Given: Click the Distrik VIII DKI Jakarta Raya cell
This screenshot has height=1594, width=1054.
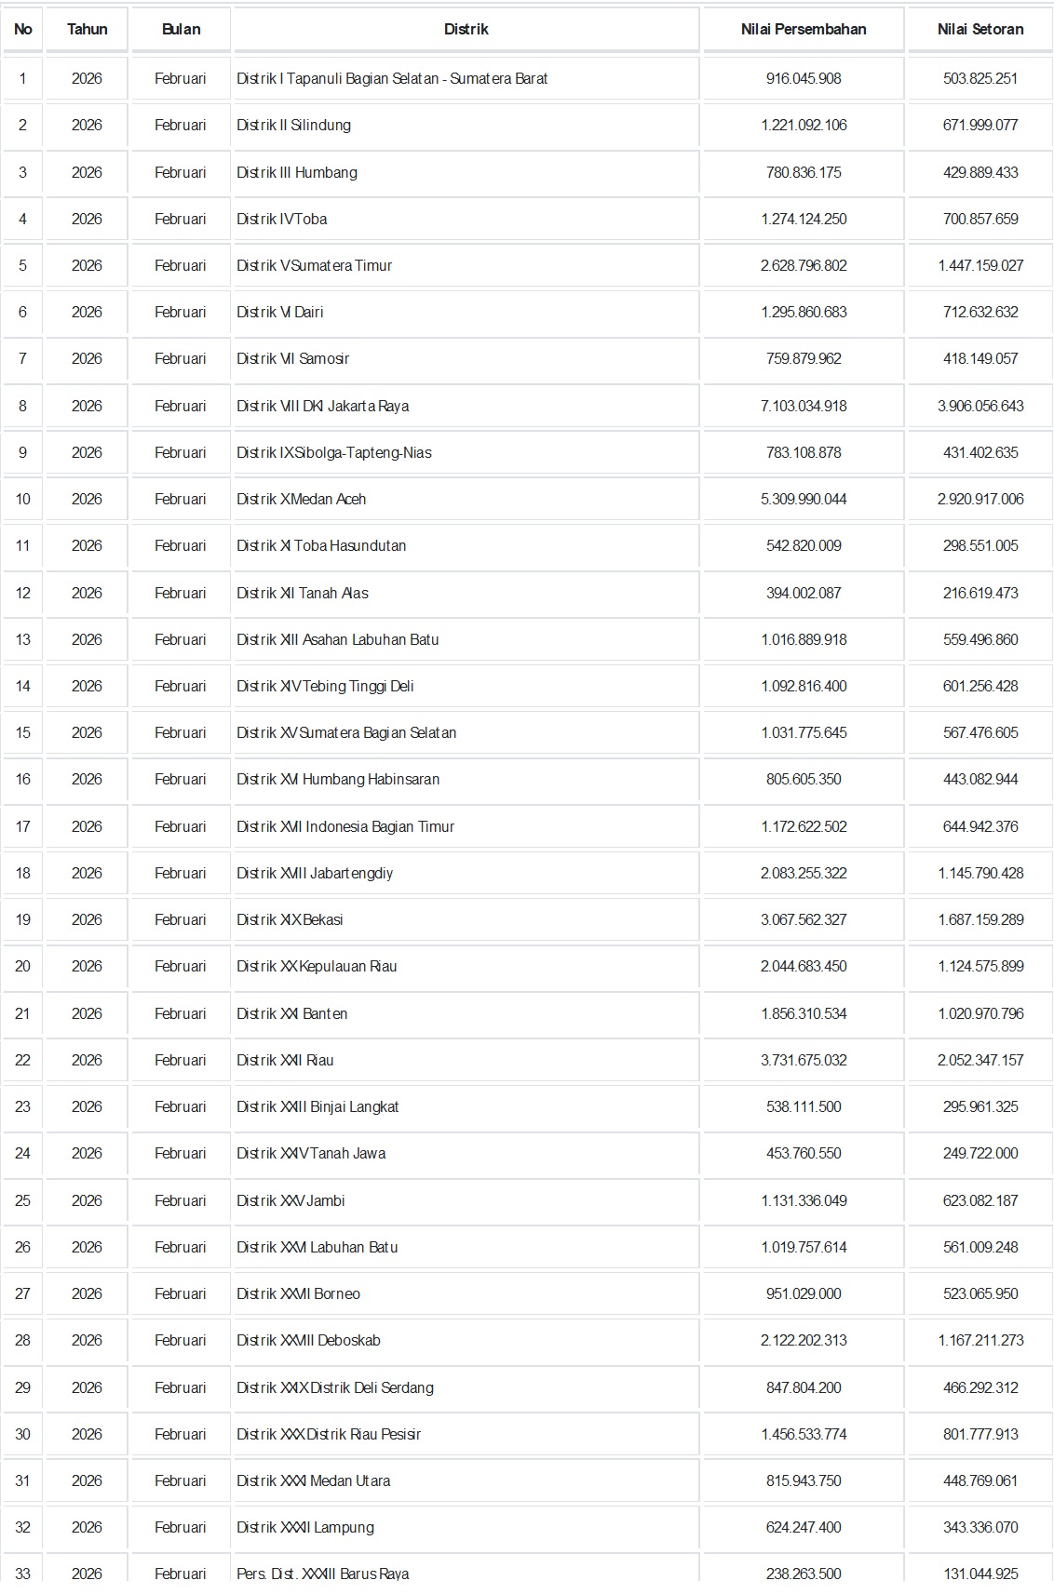Looking at the screenshot, I should point(322,407).
